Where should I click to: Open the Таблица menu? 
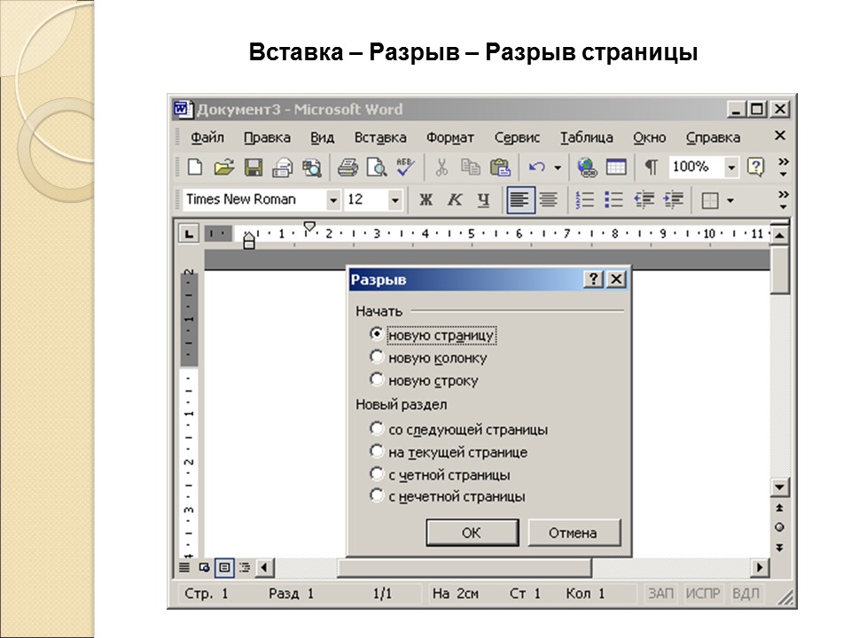pyautogui.click(x=589, y=137)
